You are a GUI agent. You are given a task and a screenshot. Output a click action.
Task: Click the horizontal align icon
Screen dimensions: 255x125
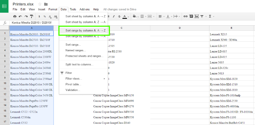pos(160,16)
